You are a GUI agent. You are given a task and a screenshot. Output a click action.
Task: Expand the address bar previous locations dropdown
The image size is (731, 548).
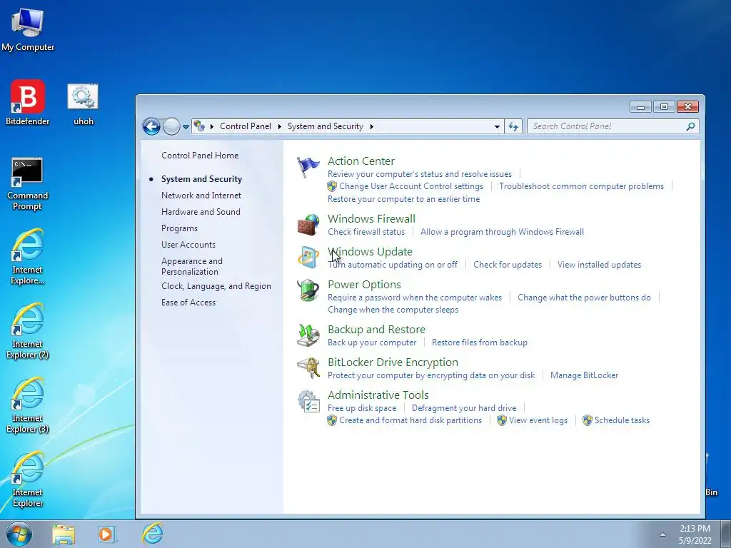click(497, 127)
